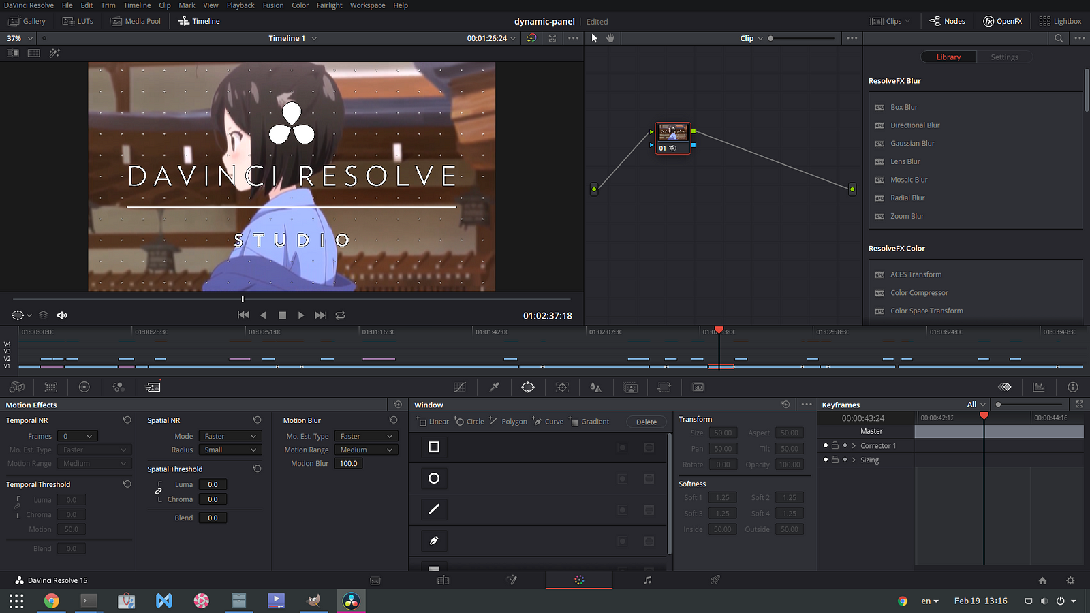Open the Blur palette
1090x613 pixels.
click(x=596, y=387)
